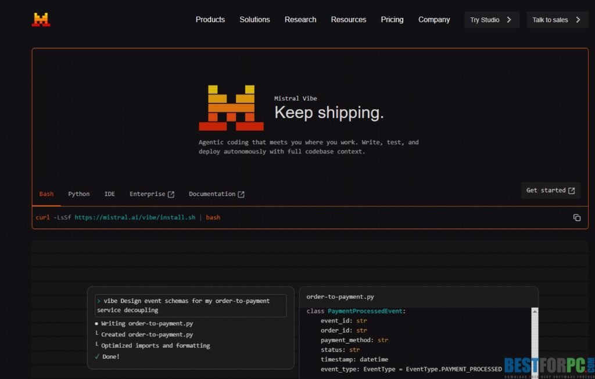Screen dimensions: 595x379
Task: Click the scrollbar up arrow in code panel
Action: (x=535, y=312)
